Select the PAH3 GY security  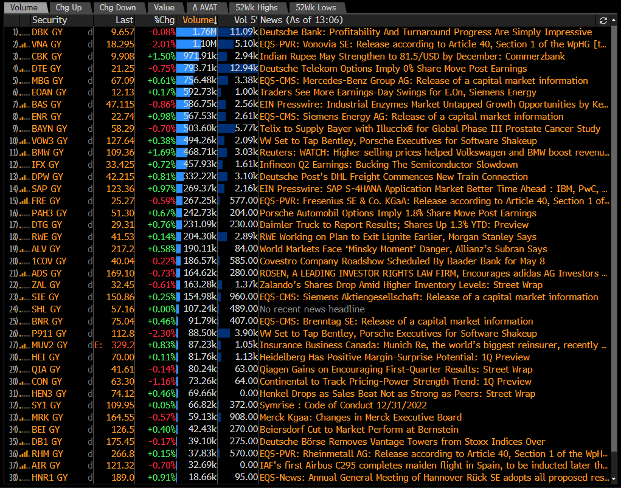[49, 213]
